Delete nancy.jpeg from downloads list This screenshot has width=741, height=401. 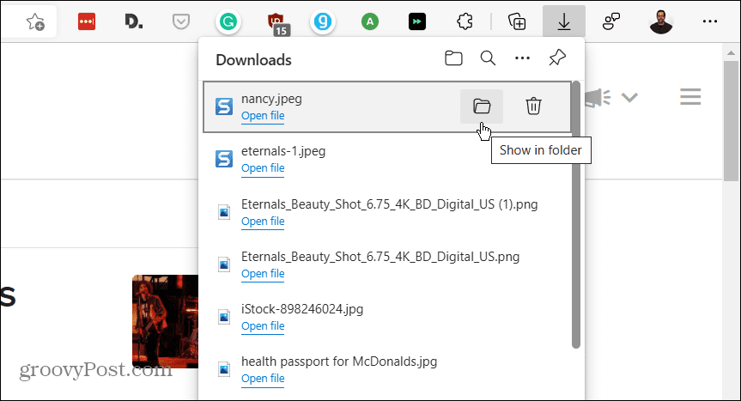[533, 106]
